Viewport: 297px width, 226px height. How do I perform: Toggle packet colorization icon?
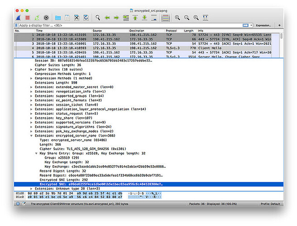point(166,18)
